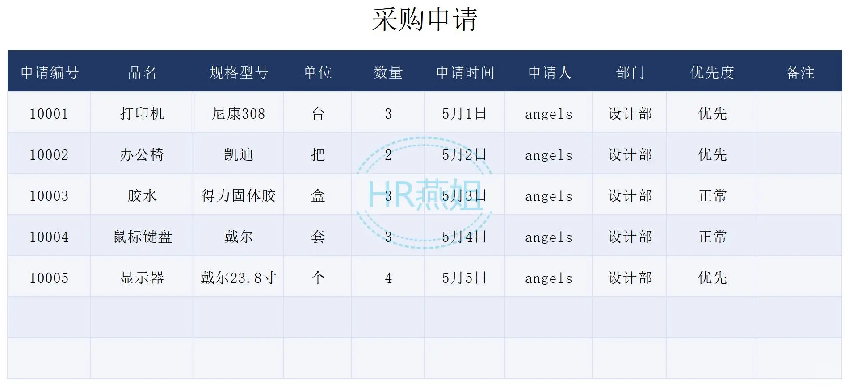849x386 pixels.
Task: Select the date cell 5月3日
Action: pos(465,194)
